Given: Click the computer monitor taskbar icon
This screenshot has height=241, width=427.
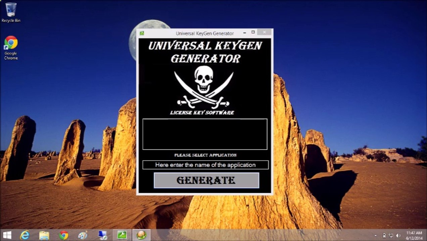Looking at the screenshot, I should click(x=102, y=235).
